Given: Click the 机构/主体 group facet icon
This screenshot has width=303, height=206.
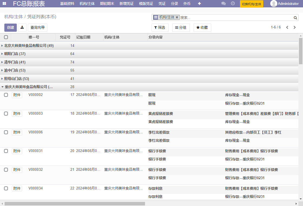Looking at the screenshot, I should pyautogui.click(x=156, y=17).
